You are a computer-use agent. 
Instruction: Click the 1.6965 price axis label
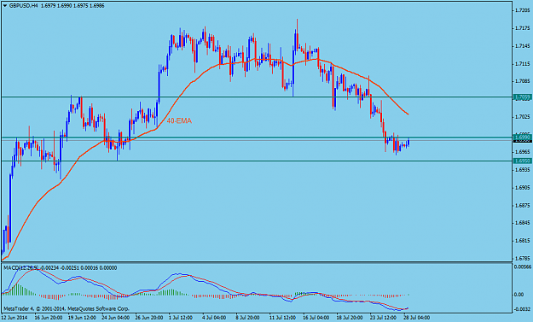[x=523, y=152]
